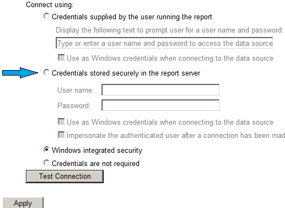
Task: Click the 'Impersonate the authenticated user' label text
Action: pyautogui.click(x=176, y=135)
